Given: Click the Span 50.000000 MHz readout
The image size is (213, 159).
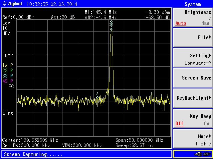Looking at the screenshot, I should (139, 140).
